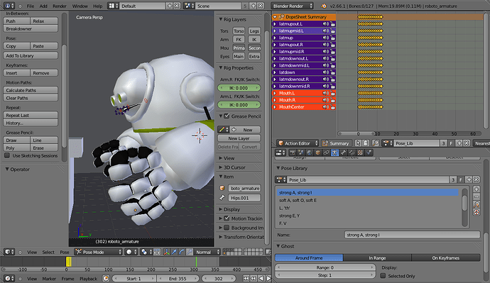Click the New Layer grease pencil button
490x283 pixels.
239,138
